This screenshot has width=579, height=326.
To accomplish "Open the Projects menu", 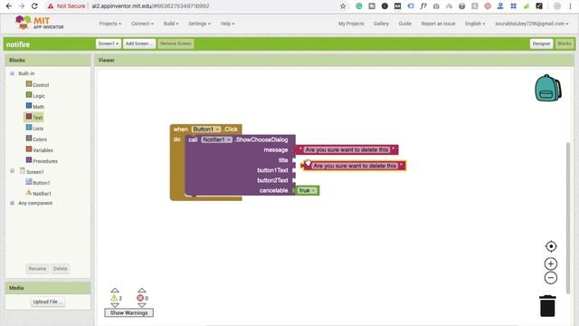I will tap(110, 24).
